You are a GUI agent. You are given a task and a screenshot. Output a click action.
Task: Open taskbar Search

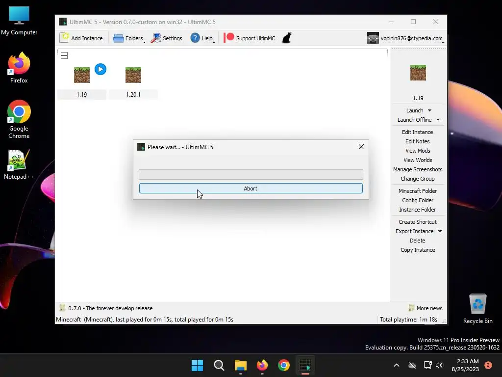(219, 365)
